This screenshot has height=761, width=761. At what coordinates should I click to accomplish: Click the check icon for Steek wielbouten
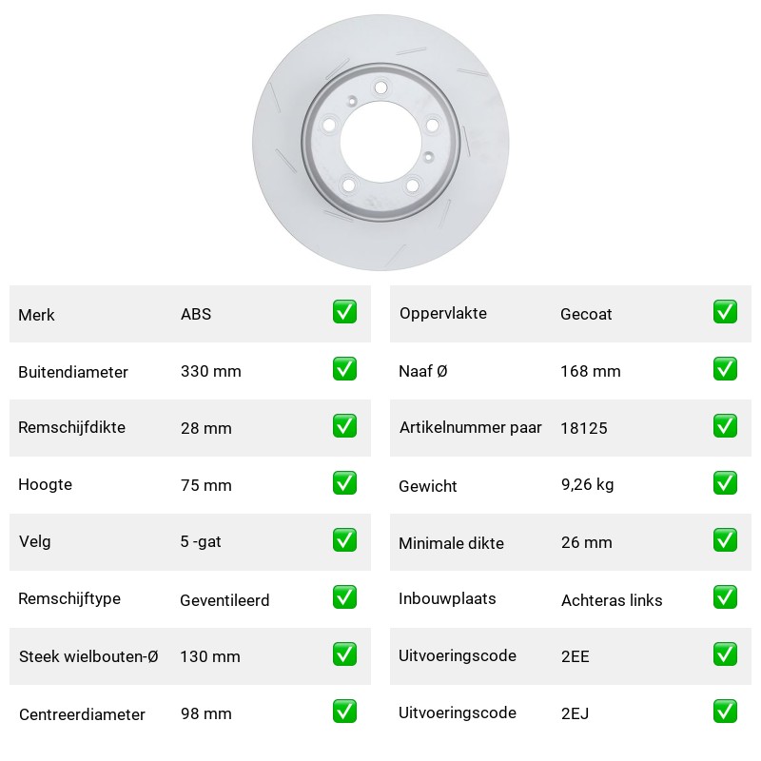[x=344, y=654]
